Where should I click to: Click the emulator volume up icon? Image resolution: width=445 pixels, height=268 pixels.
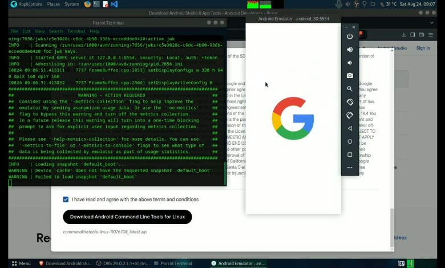(x=350, y=50)
